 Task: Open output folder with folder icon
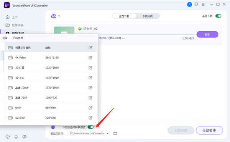click(x=115, y=133)
